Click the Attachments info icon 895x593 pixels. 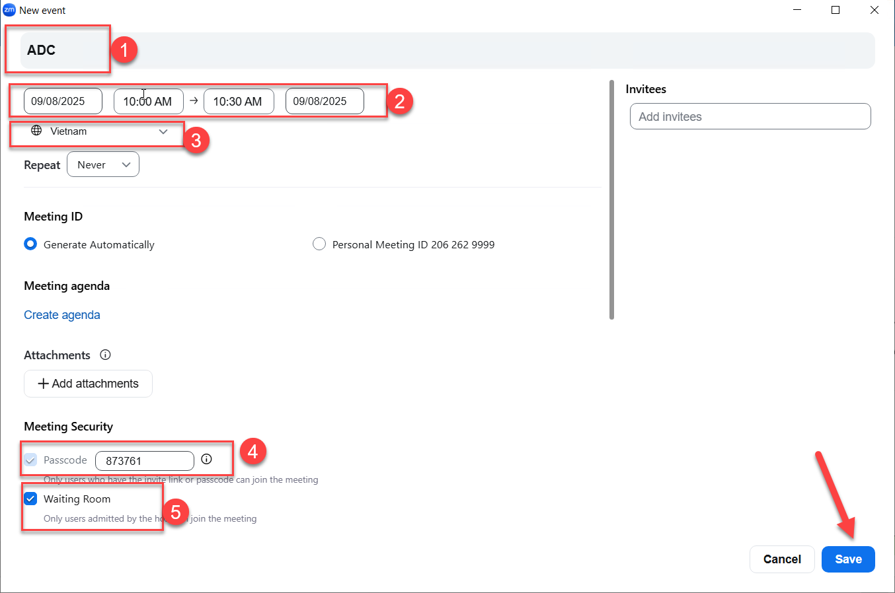point(105,355)
